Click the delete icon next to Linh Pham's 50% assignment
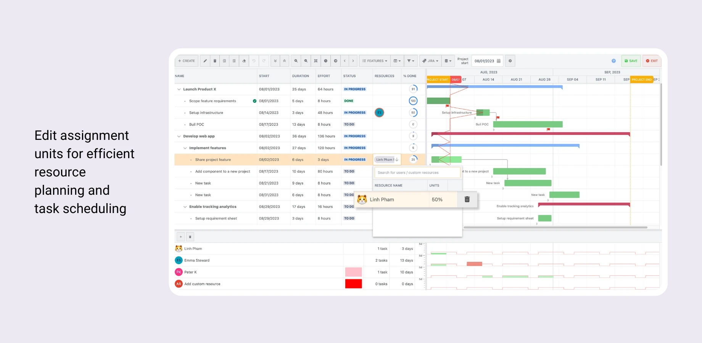 (467, 199)
